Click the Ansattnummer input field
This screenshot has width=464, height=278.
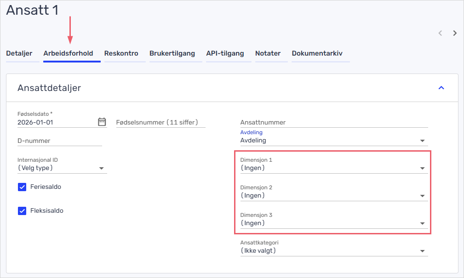tap(333, 123)
